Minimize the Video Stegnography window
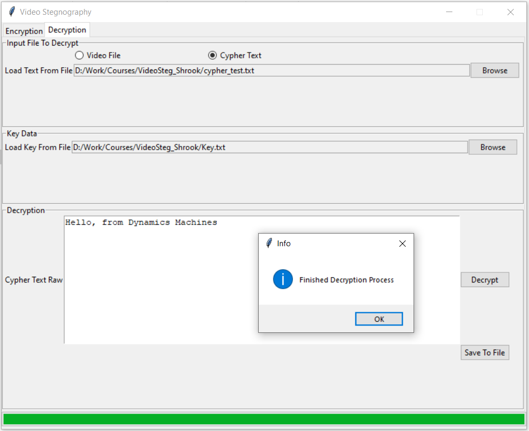 [449, 12]
